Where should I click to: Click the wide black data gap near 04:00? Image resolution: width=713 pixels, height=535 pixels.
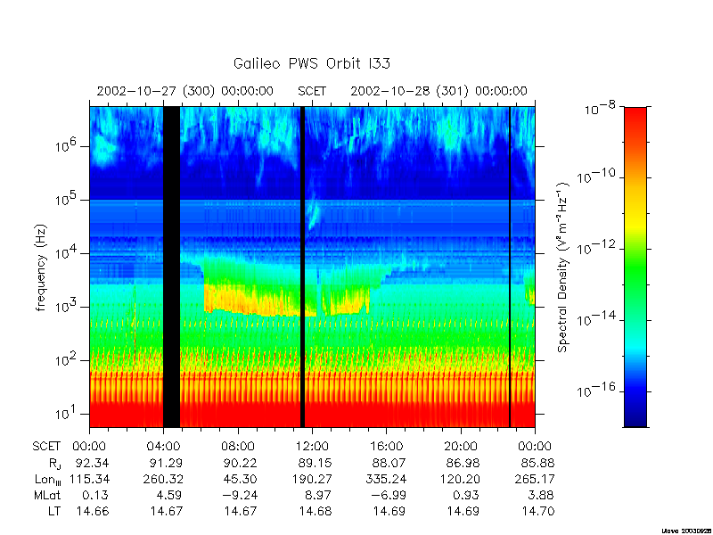coord(171,267)
